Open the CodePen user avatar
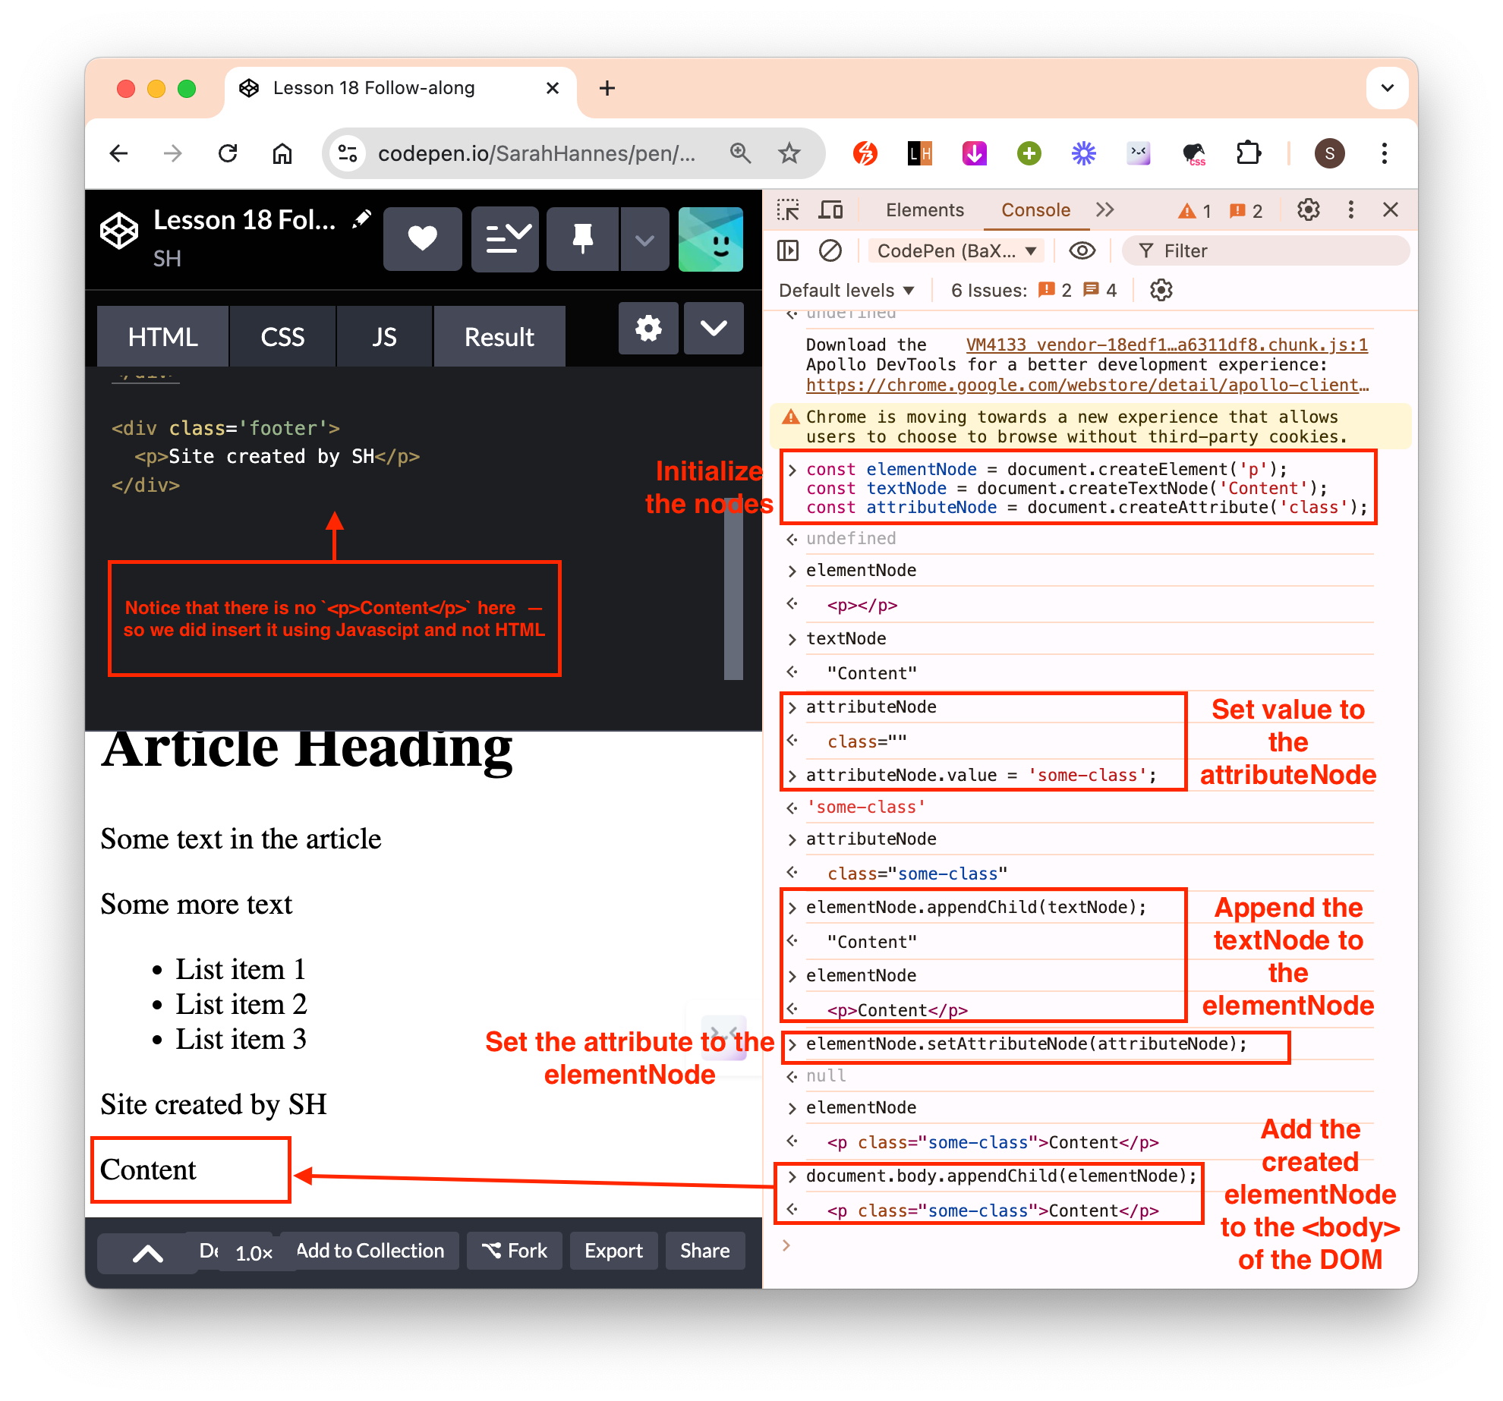The width and height of the screenshot is (1503, 1401). click(711, 239)
